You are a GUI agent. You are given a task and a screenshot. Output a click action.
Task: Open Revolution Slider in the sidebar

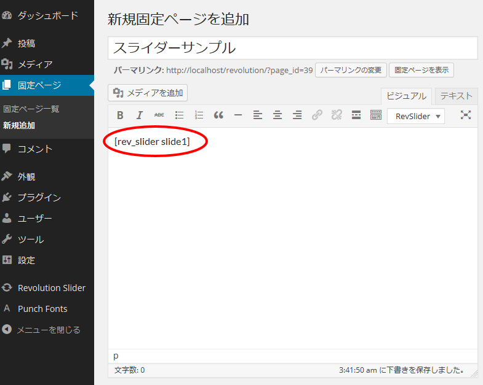[52, 288]
